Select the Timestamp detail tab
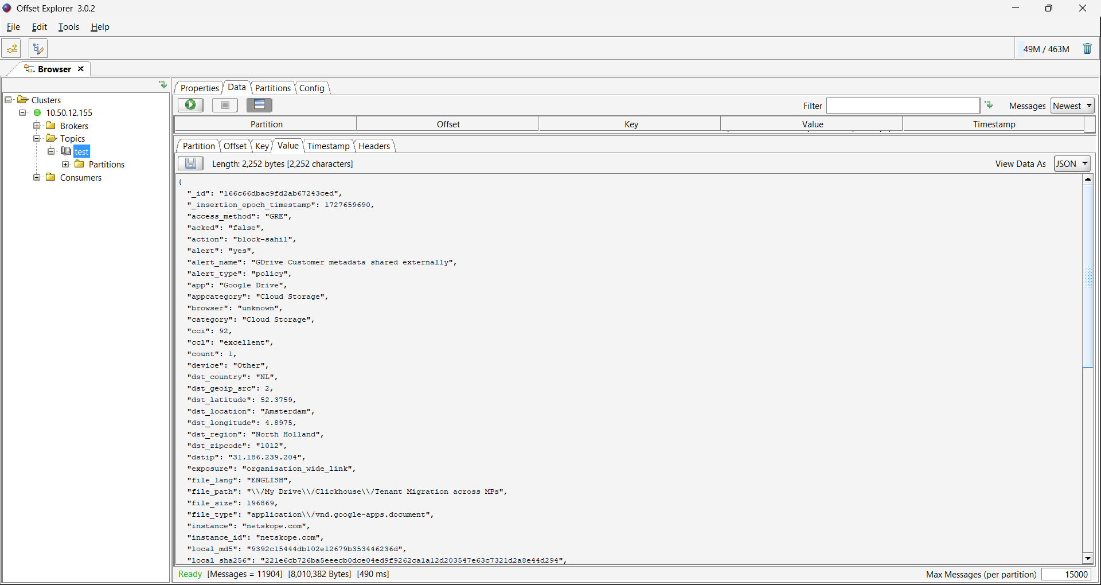This screenshot has height=585, width=1101. pyautogui.click(x=329, y=146)
